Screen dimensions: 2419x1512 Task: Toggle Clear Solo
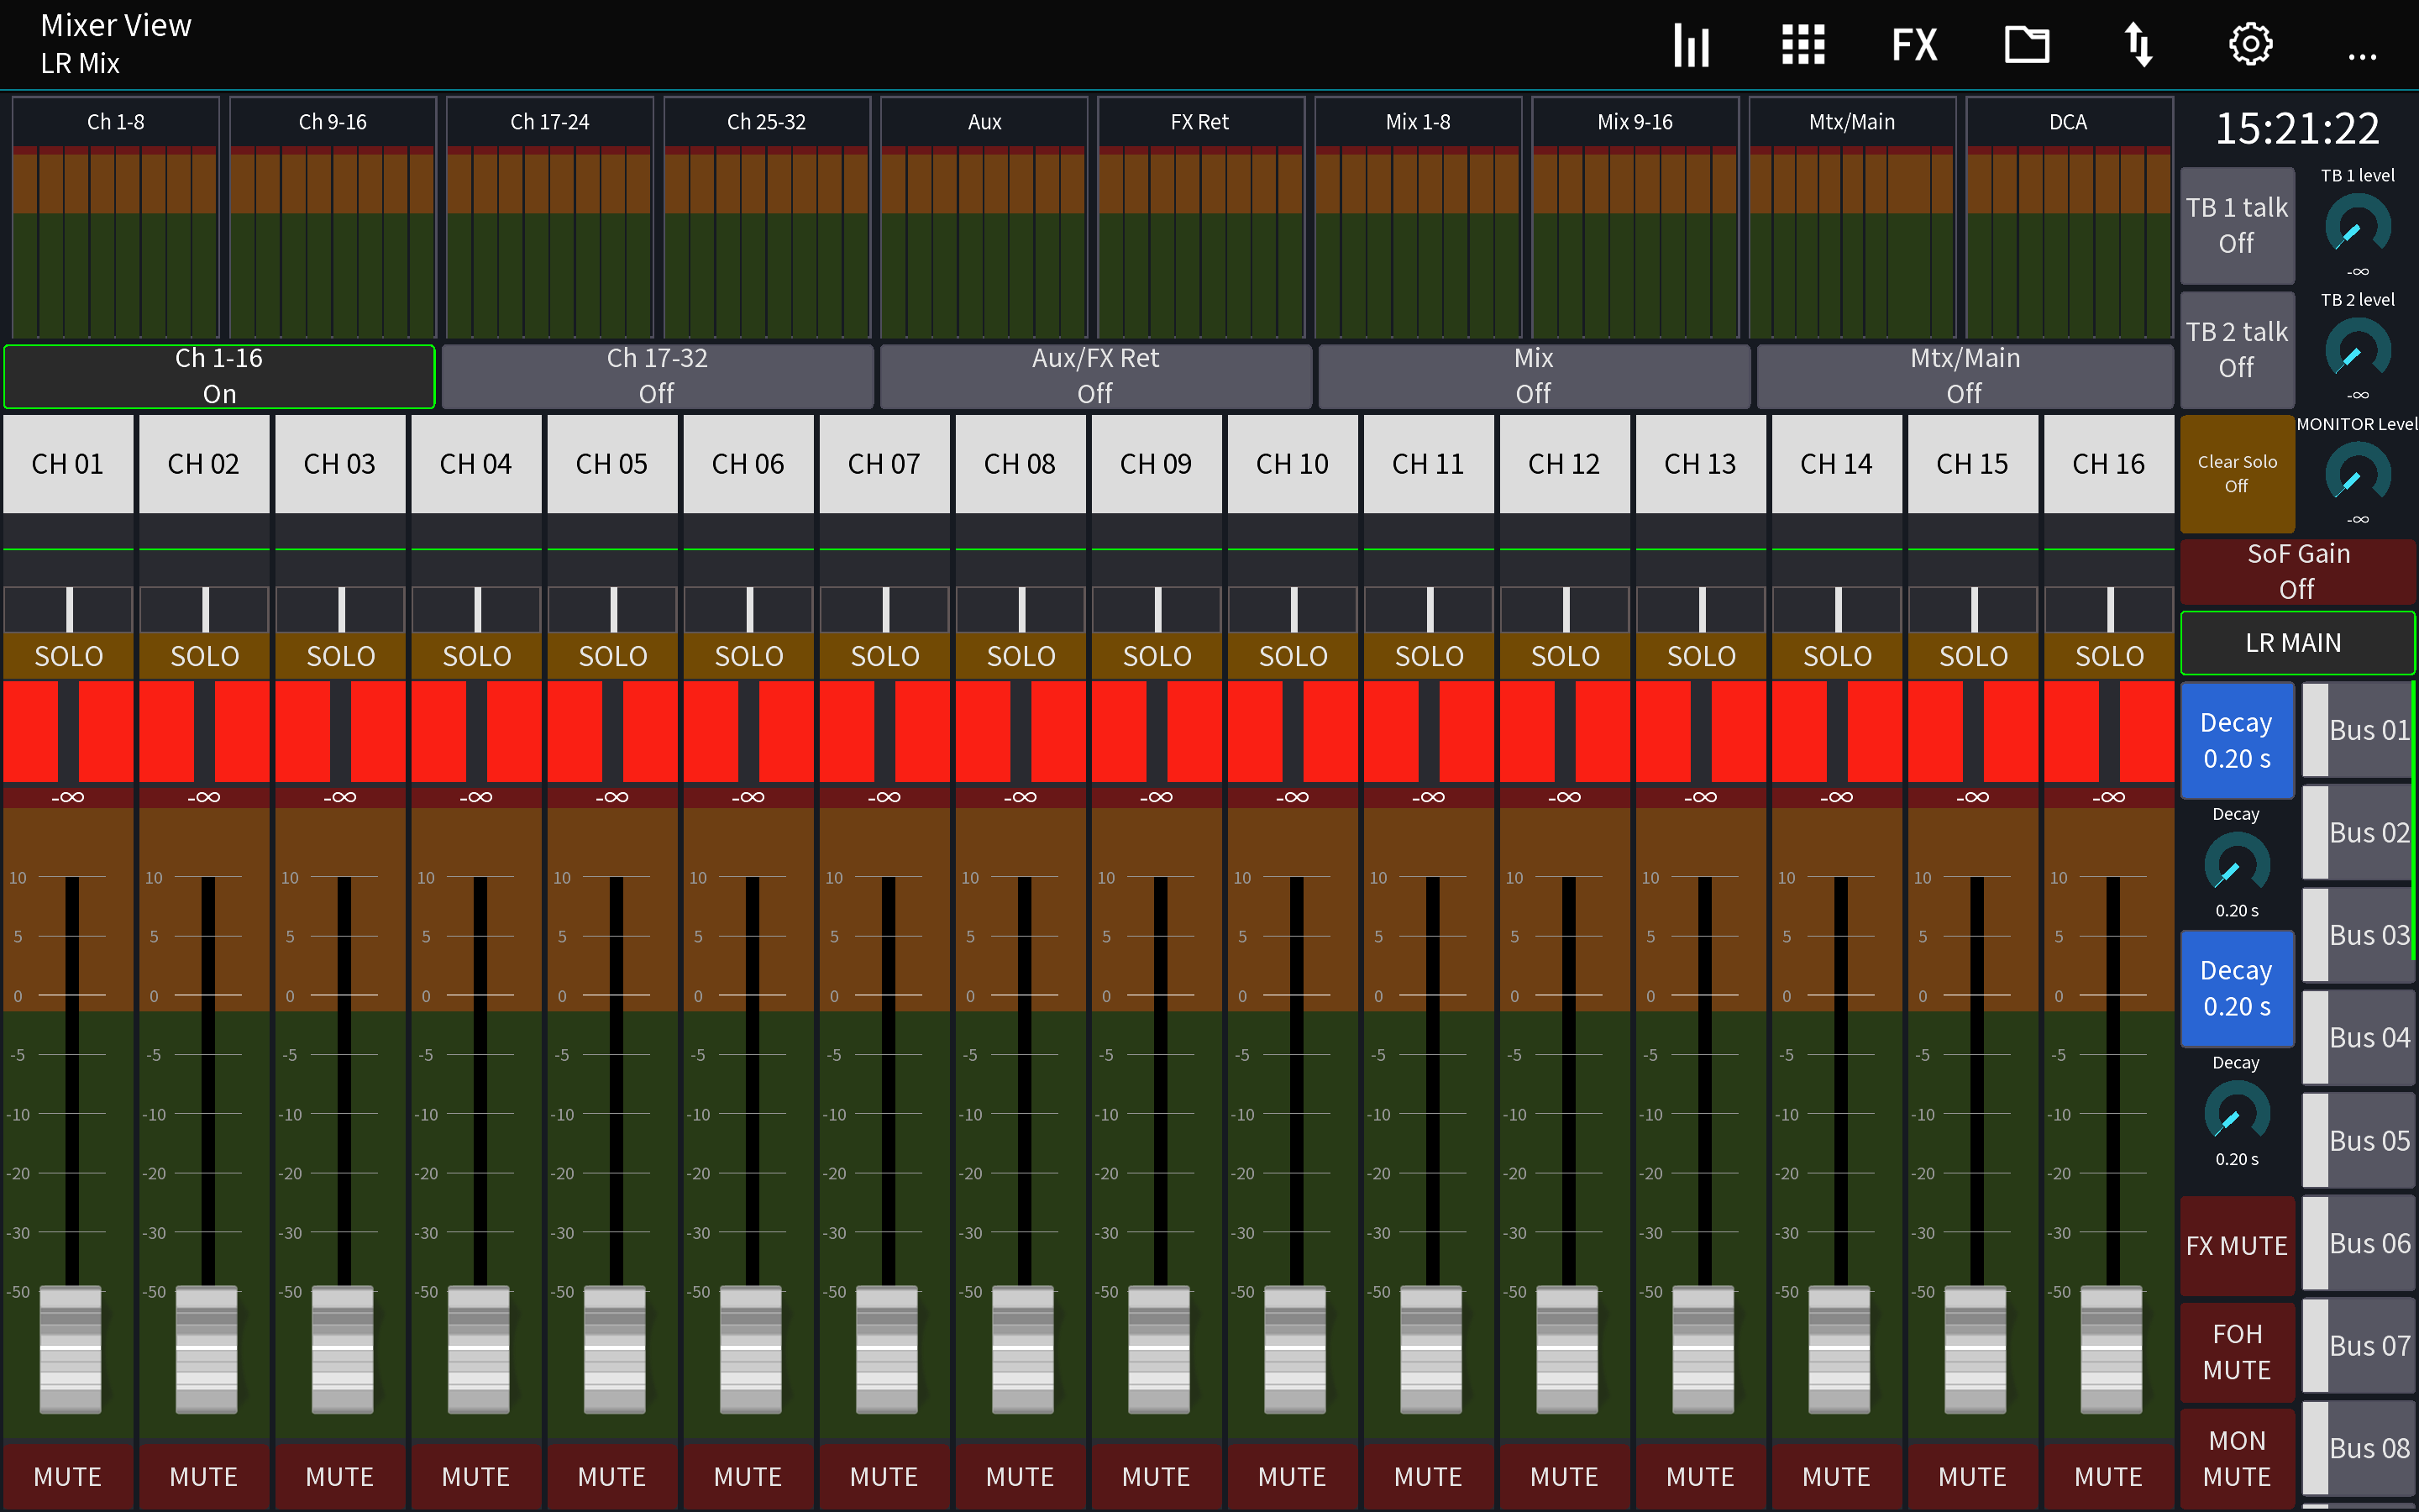pyautogui.click(x=2237, y=473)
